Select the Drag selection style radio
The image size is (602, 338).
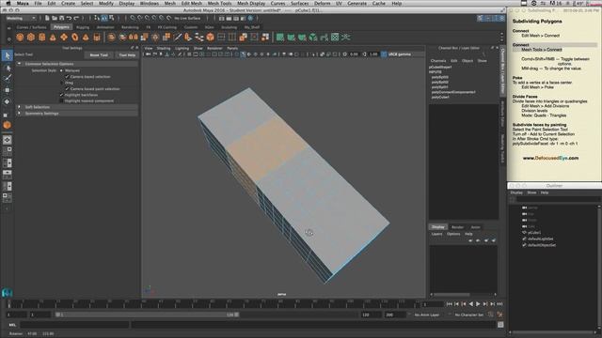[61, 83]
